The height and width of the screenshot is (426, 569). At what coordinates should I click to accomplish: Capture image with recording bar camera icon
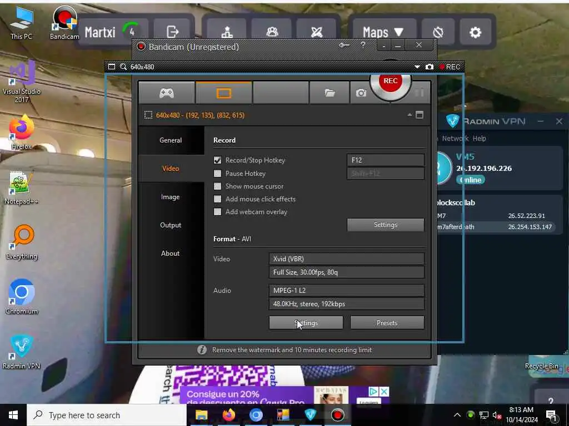tap(430, 67)
